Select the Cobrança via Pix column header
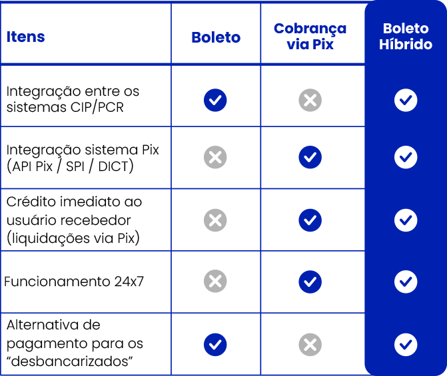The height and width of the screenshot is (376, 447). click(310, 36)
